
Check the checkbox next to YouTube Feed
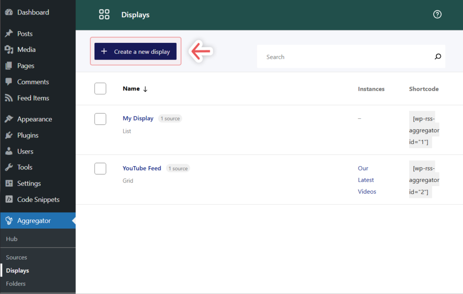(100, 168)
